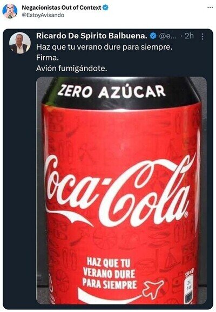Click the "Avión fumigándote." line of the tweet
216x312 pixels.
pos(72,69)
